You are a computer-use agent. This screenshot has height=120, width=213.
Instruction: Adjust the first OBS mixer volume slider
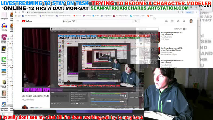pyautogui.click(x=106, y=96)
